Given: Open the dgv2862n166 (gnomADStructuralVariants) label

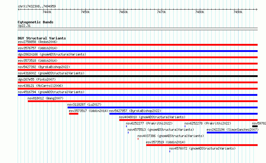Looking at the screenshot, I should [x=52, y=54].
